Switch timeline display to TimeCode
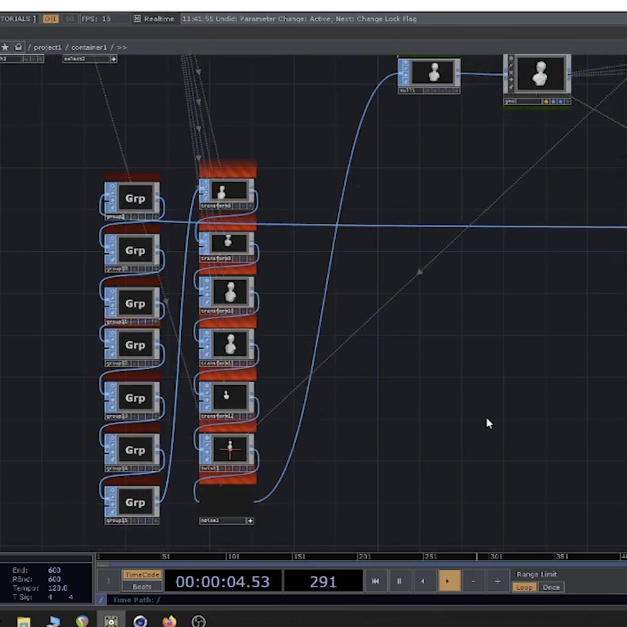The height and width of the screenshot is (627, 627). point(142,575)
